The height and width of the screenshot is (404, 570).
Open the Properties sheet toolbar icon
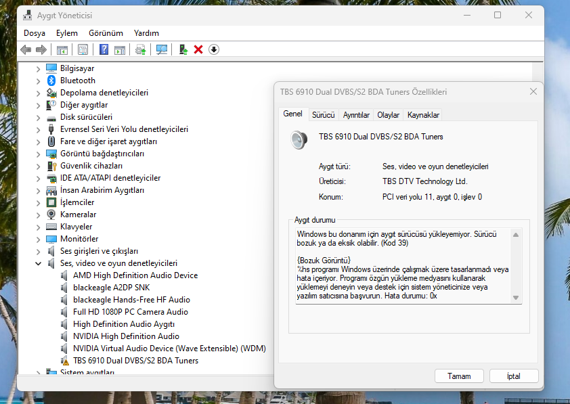pos(83,49)
